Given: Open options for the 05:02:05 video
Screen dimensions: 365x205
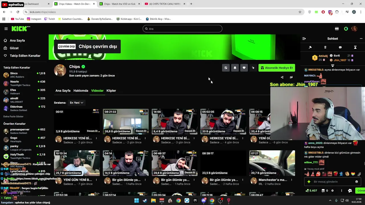Looking at the screenshot, I should click(243, 138).
